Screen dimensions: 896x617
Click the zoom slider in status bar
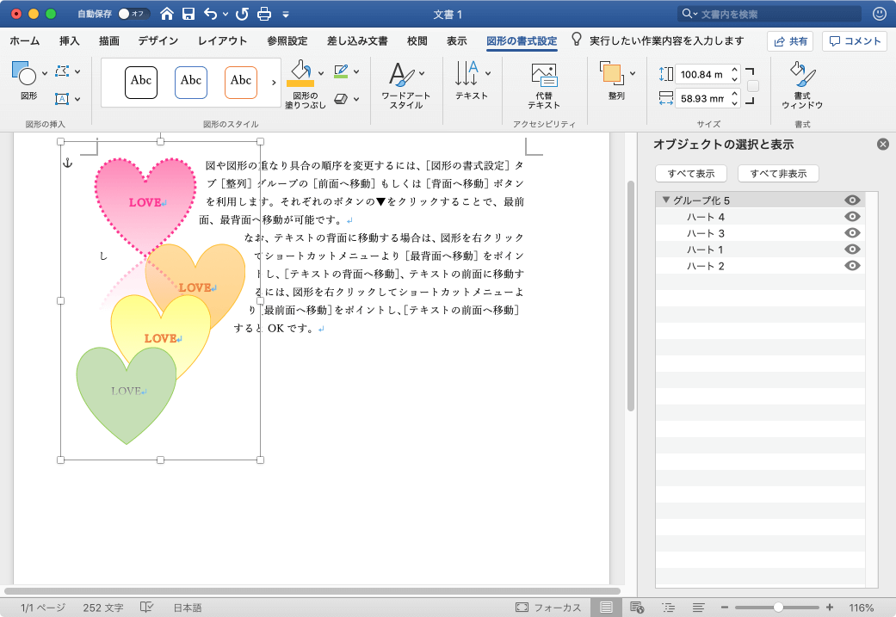pos(778,608)
